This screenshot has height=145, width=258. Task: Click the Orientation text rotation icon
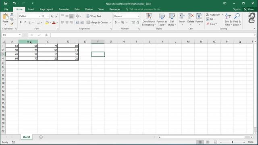tap(78, 16)
